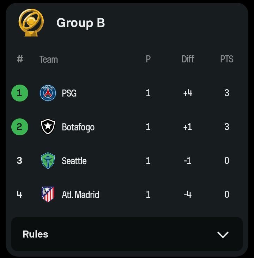Click the green position 2 badge

(20, 127)
